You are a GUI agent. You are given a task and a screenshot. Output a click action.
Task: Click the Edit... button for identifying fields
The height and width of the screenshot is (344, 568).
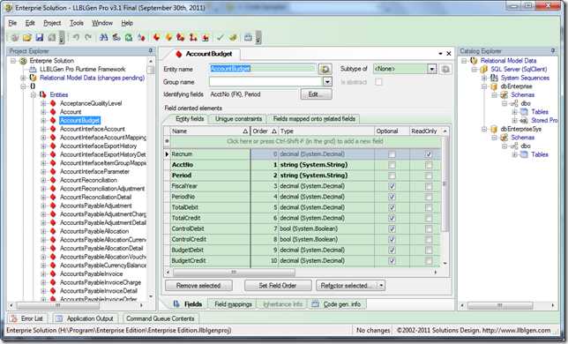click(316, 94)
